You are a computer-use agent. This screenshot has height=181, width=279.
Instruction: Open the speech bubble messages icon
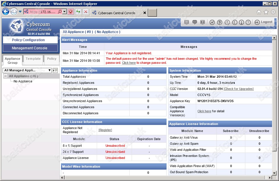pyautogui.click(x=194, y=22)
